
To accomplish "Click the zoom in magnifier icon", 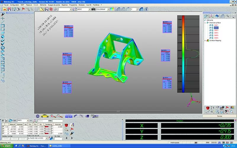I will tap(52, 116).
